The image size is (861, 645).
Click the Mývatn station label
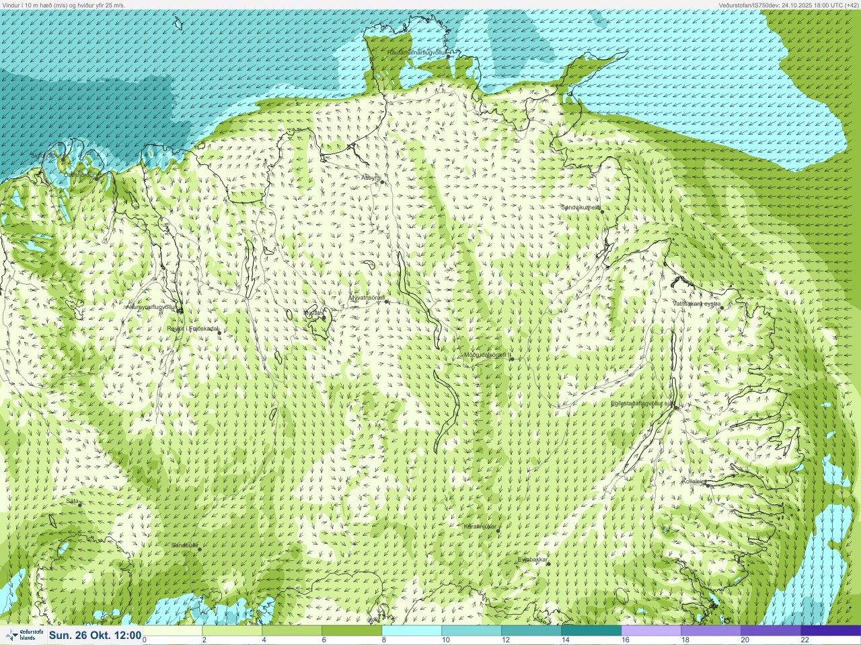pos(313,313)
